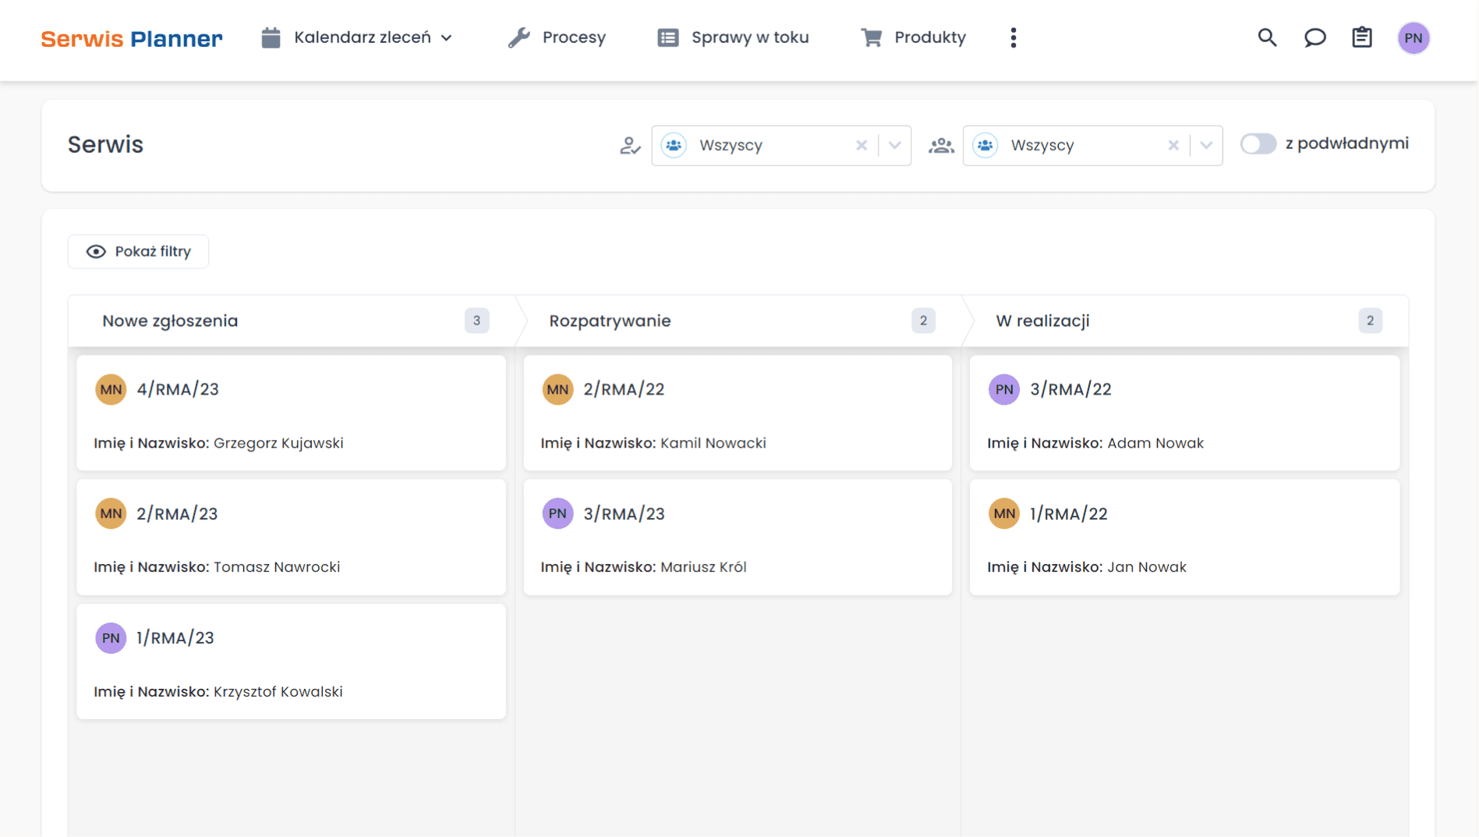Expand the second Wszyscy dropdown arrow

(1206, 145)
